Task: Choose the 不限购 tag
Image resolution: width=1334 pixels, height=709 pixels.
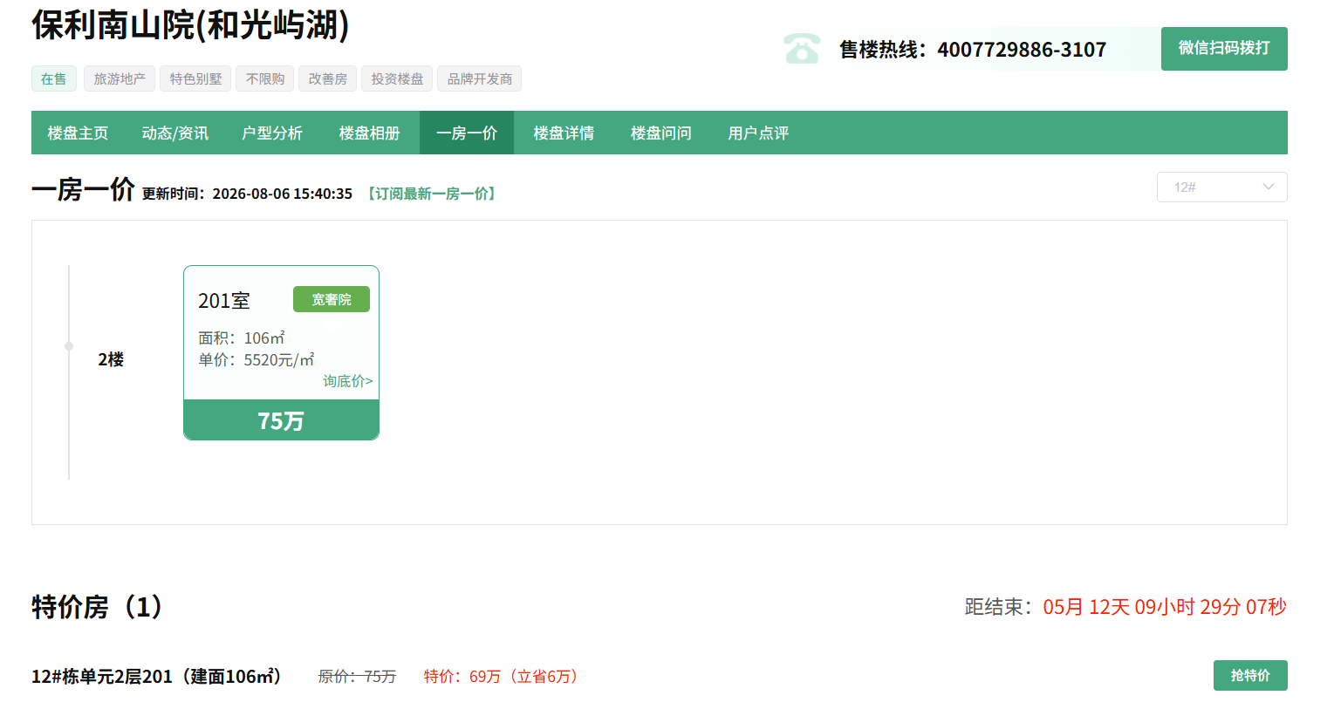Action: click(265, 78)
